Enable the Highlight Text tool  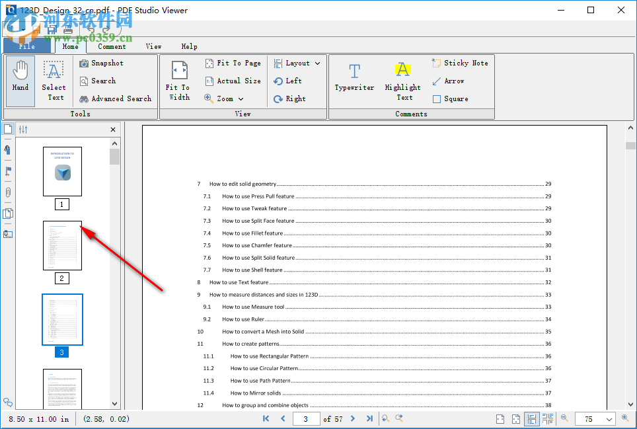[x=402, y=79]
